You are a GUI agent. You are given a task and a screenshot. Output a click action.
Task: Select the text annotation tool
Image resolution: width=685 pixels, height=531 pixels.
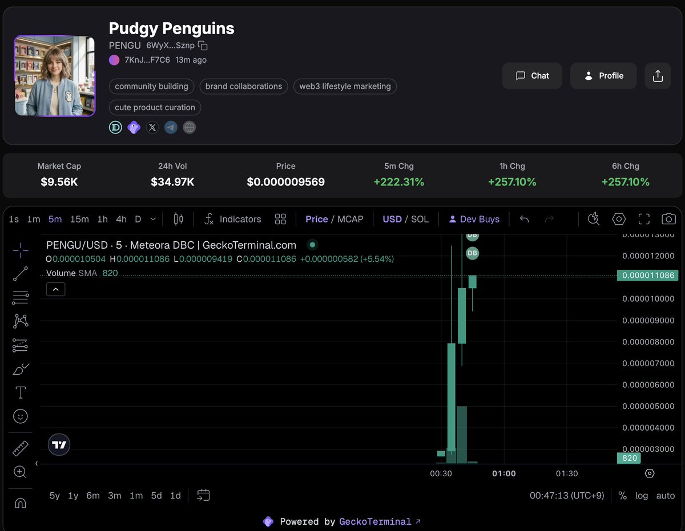[x=21, y=392]
